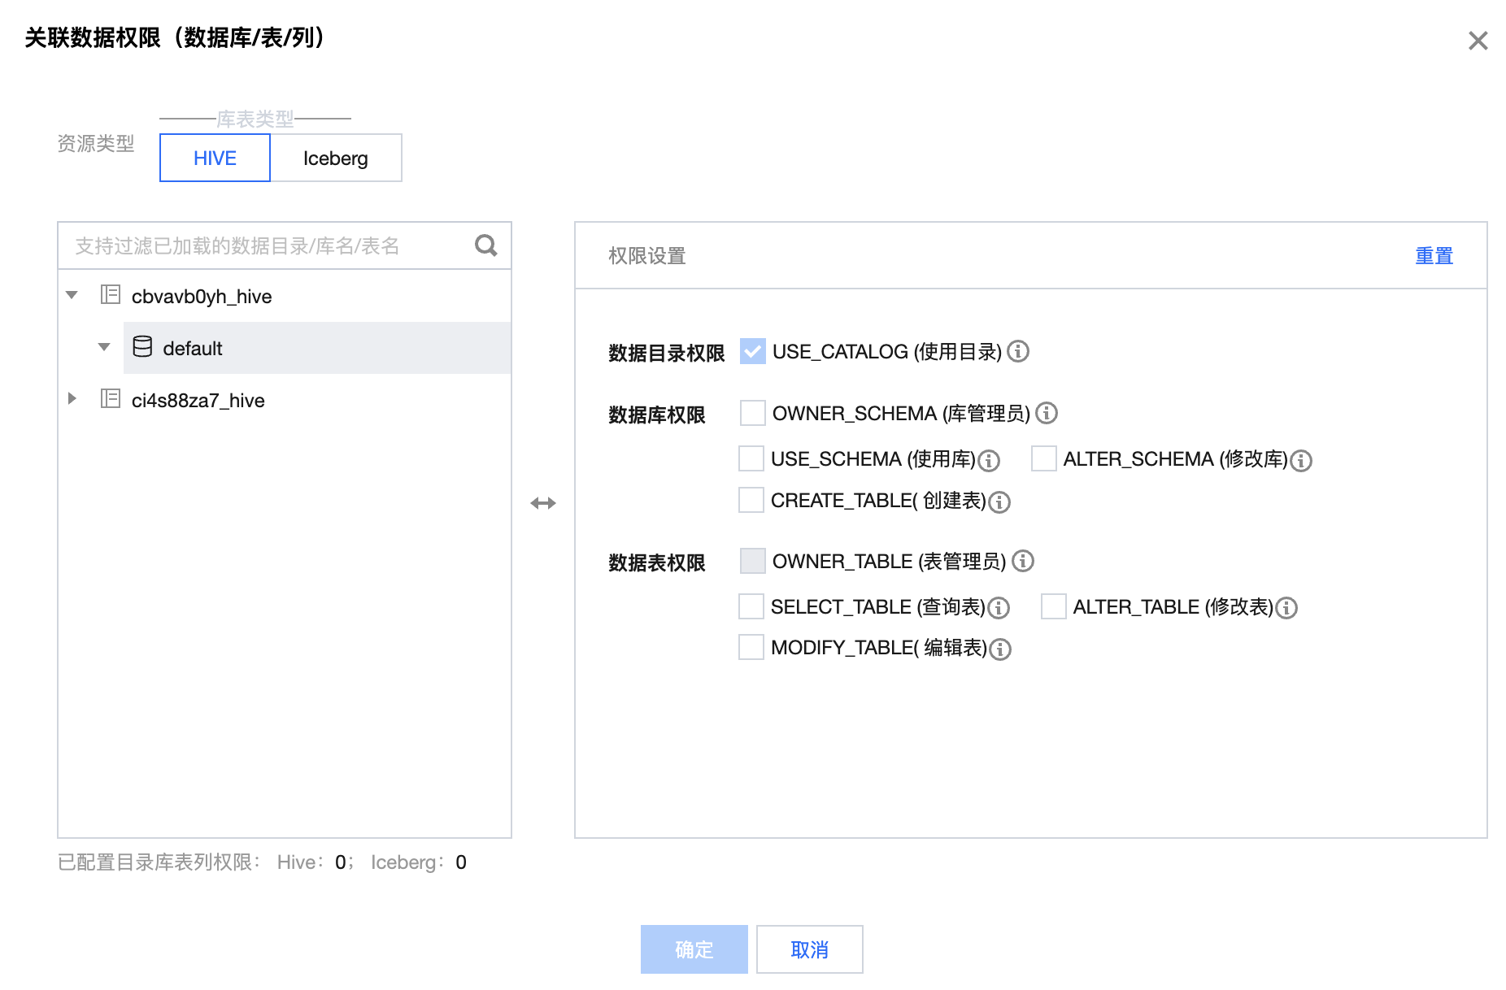The height and width of the screenshot is (990, 1506).
Task: Click info icon beside ALTER_SCHEMA
Action: (x=1301, y=461)
